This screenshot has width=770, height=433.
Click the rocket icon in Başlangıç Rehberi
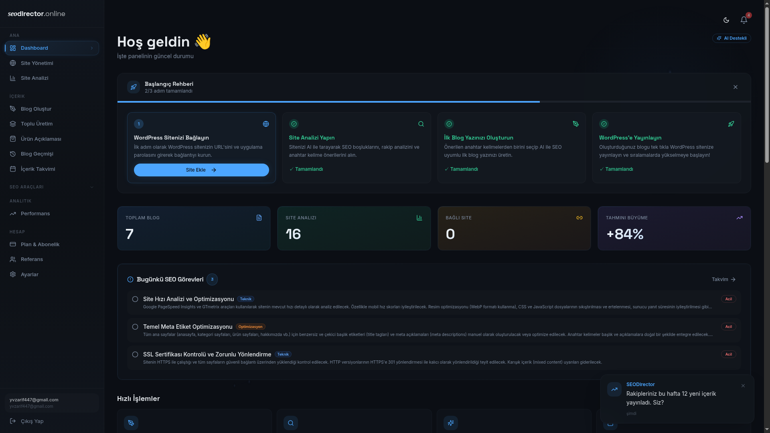[134, 87]
